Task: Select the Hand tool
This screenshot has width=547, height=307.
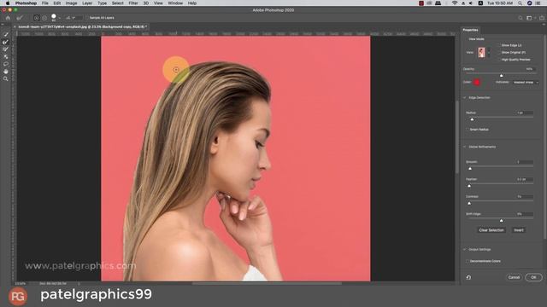Action: (6, 72)
